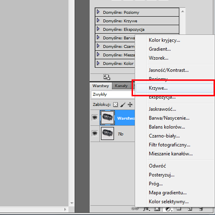Expand the Domyślne: Poziomy preset group

tap(98, 12)
